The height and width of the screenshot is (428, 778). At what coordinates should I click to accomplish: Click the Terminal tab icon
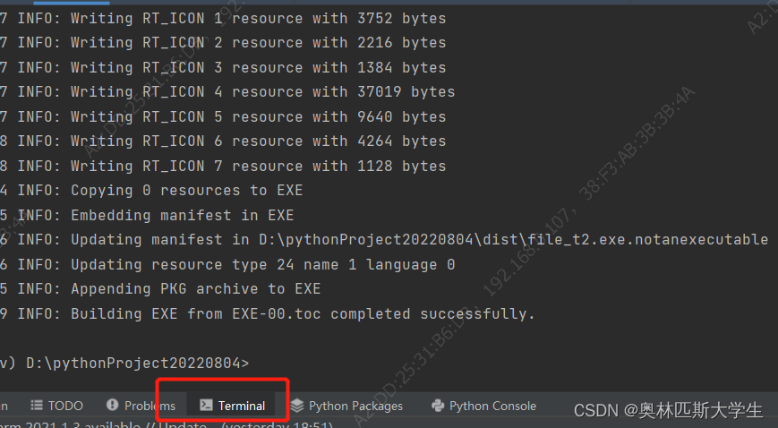tap(206, 405)
